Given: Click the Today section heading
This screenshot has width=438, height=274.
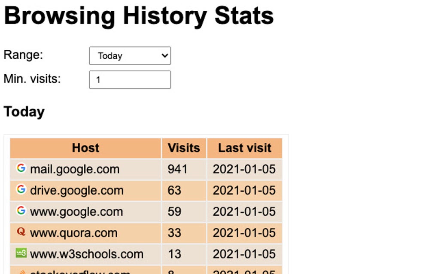Looking at the screenshot, I should tap(24, 112).
